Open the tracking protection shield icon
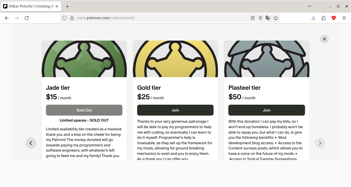The height and width of the screenshot is (187, 351). click(64, 18)
